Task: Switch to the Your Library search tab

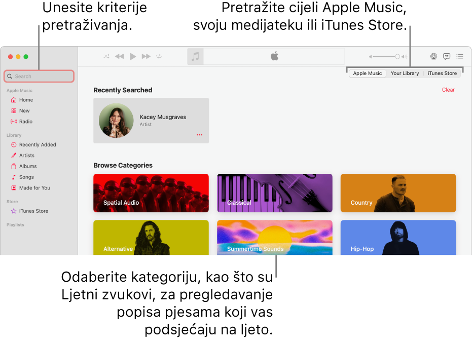Action: (x=405, y=73)
